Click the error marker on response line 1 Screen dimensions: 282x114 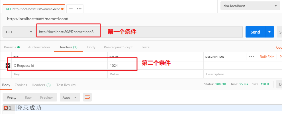pyautogui.click(x=6, y=108)
